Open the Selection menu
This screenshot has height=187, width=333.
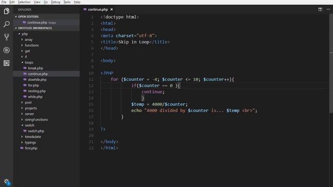pos(24,2)
